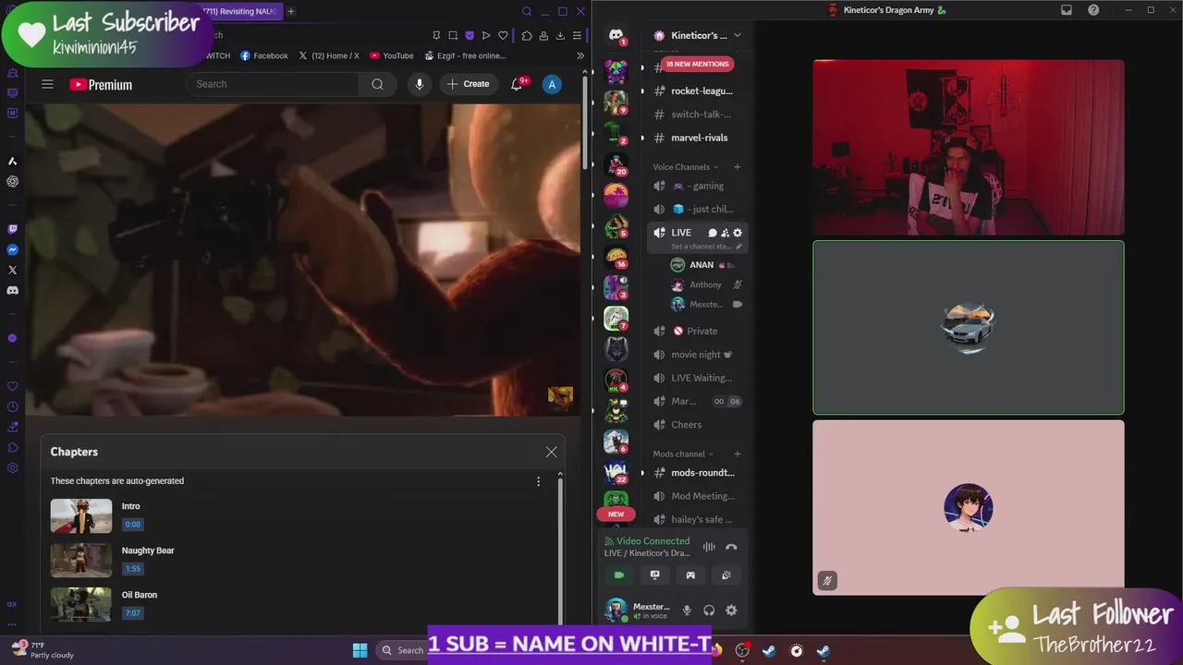Open the Twitch icon in browser sidebar

[x=12, y=229]
